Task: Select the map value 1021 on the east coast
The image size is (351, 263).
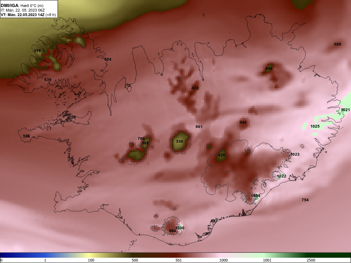Action: [x=345, y=110]
